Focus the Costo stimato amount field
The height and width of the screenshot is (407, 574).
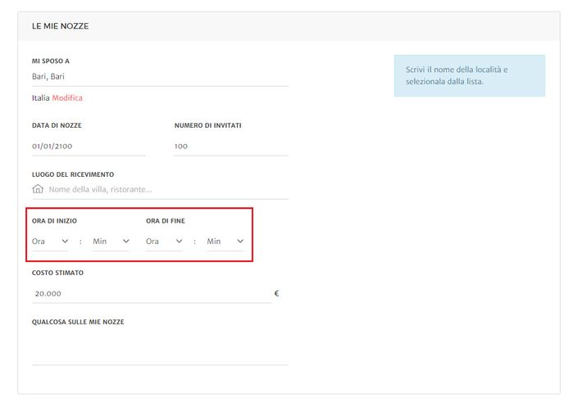(151, 293)
